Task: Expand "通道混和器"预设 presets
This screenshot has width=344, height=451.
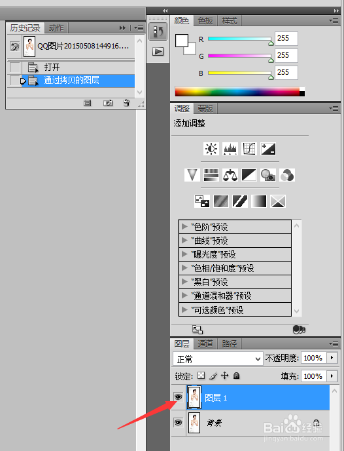Action: pos(184,296)
